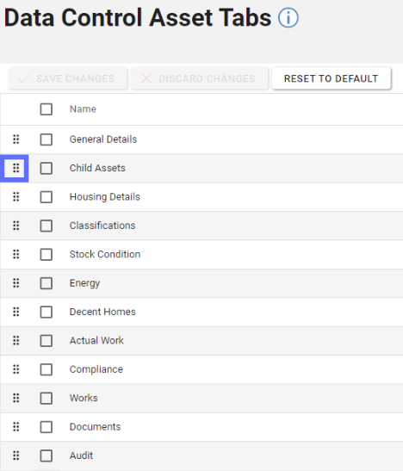
Task: Click the Discard Changes button
Action: (x=200, y=78)
